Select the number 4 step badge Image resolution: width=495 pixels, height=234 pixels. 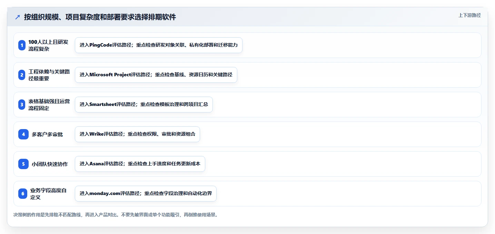coord(23,134)
